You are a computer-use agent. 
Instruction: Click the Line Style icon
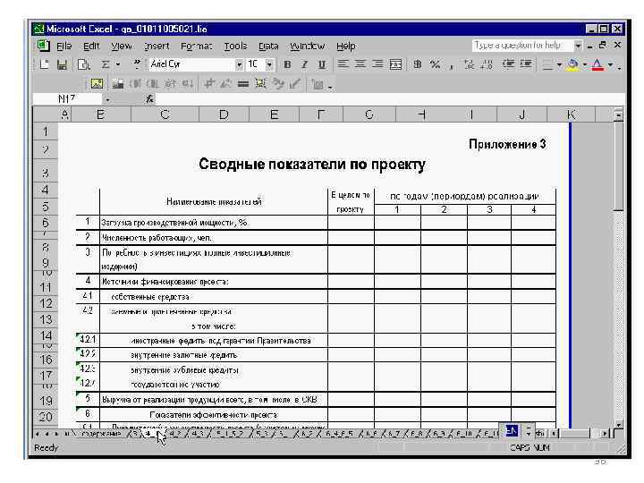243,84
